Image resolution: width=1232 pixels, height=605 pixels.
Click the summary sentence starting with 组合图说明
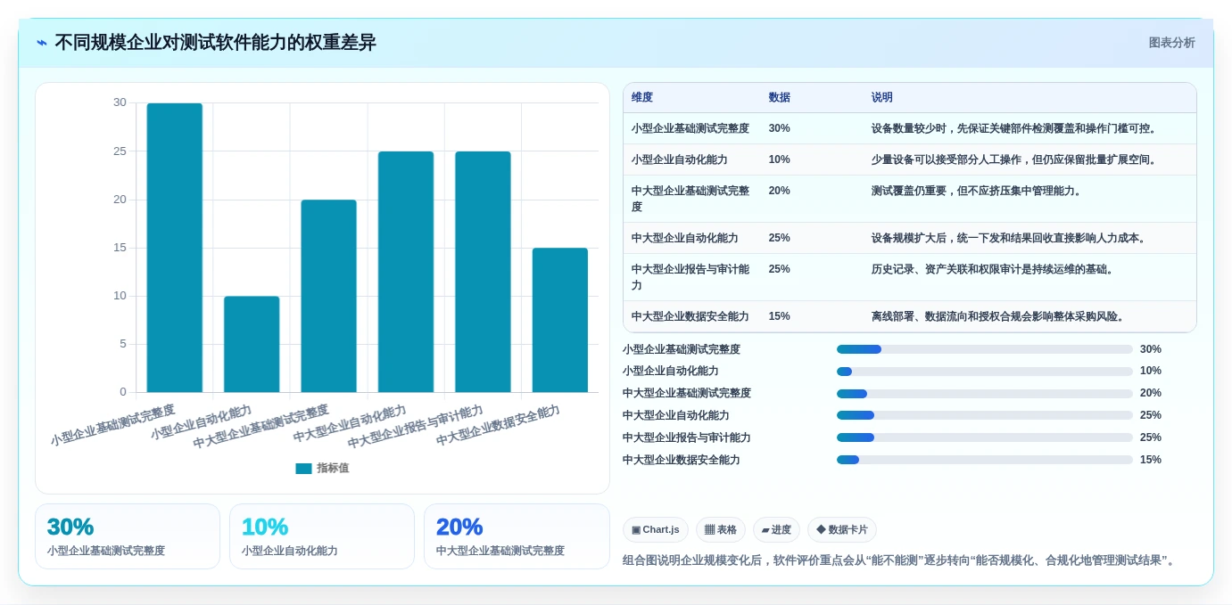(900, 560)
